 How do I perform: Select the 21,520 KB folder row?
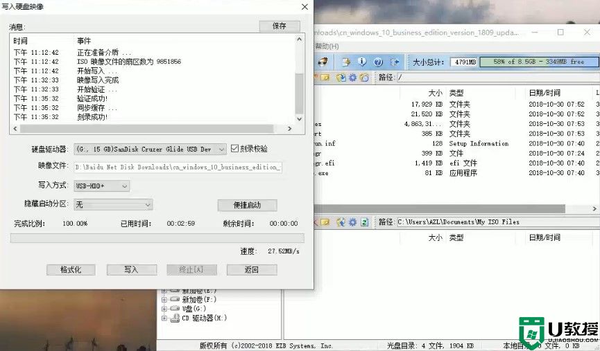click(456, 114)
